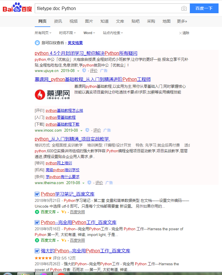Expand the 时间不限 time filter

67,33
